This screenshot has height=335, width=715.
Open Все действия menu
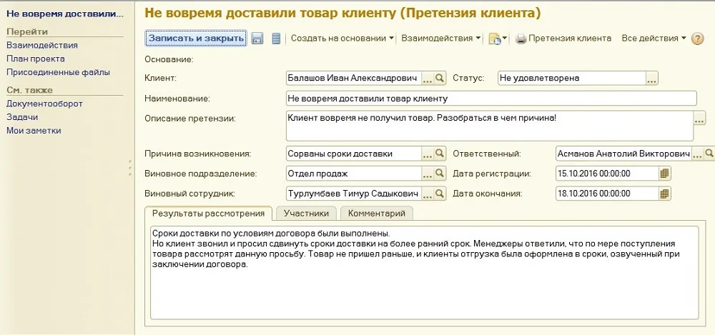[x=654, y=39]
